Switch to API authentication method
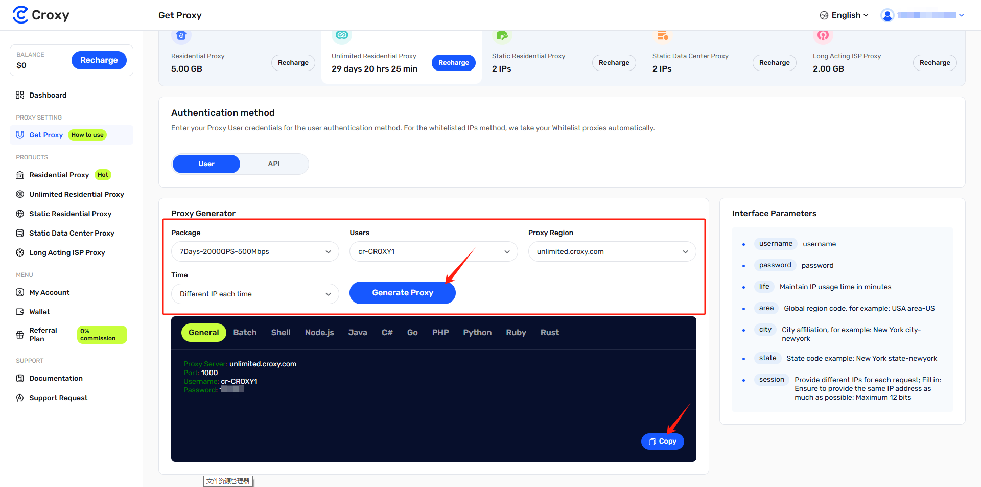 tap(274, 164)
